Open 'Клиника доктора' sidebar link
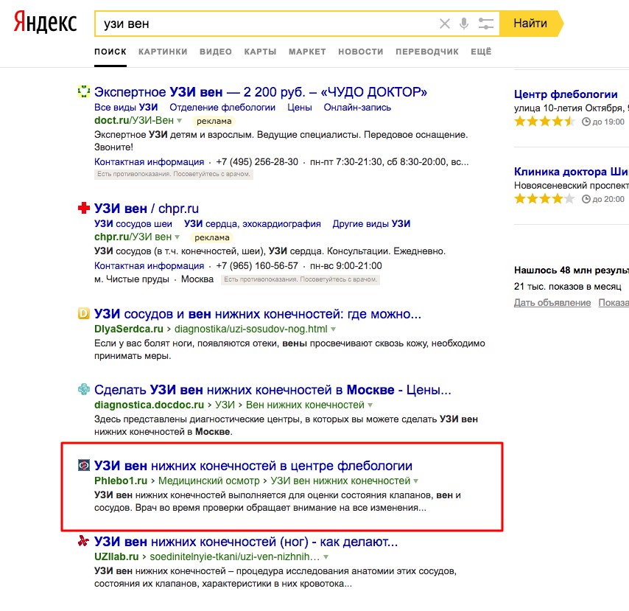The width and height of the screenshot is (629, 611). pyautogui.click(x=572, y=172)
